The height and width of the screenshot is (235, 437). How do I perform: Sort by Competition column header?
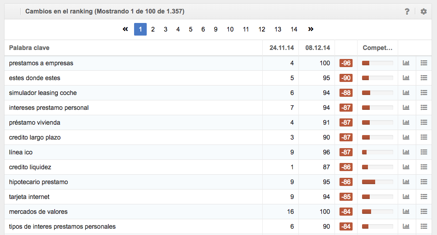click(x=377, y=48)
